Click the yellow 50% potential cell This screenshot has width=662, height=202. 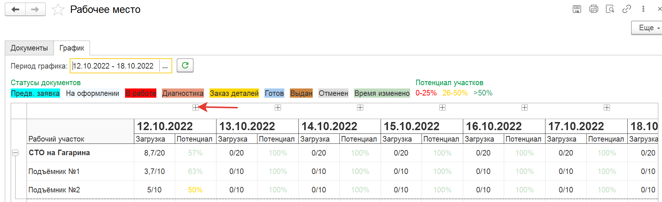195,190
